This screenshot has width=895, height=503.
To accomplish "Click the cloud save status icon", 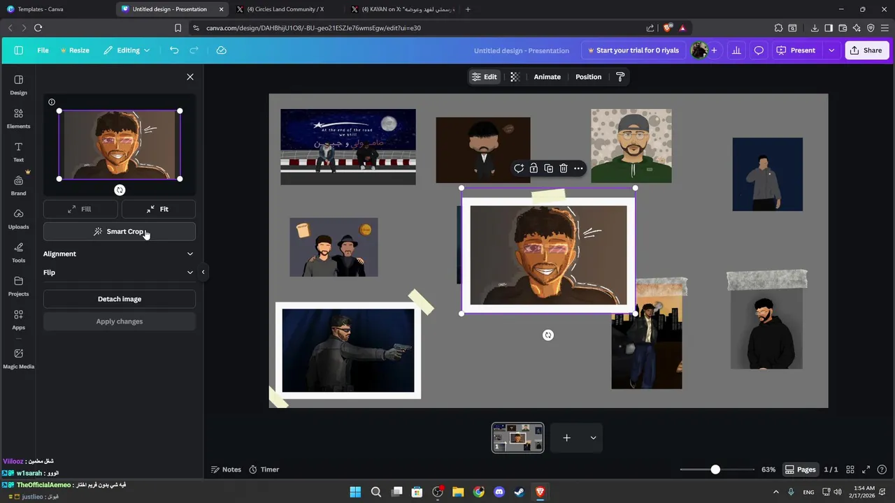I will tap(221, 50).
